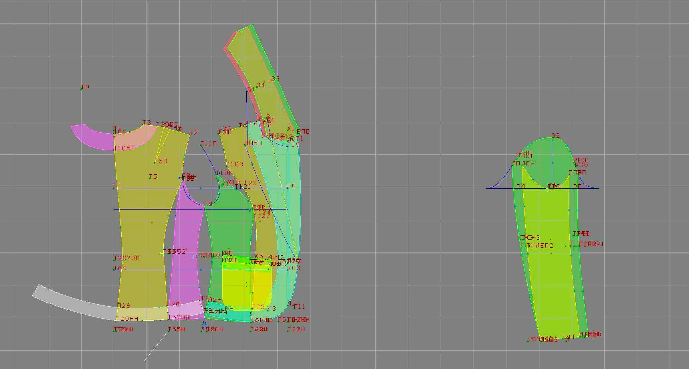Screen dimensions: 689x369
Task: Select the T50 dart point
Action: pos(155,163)
